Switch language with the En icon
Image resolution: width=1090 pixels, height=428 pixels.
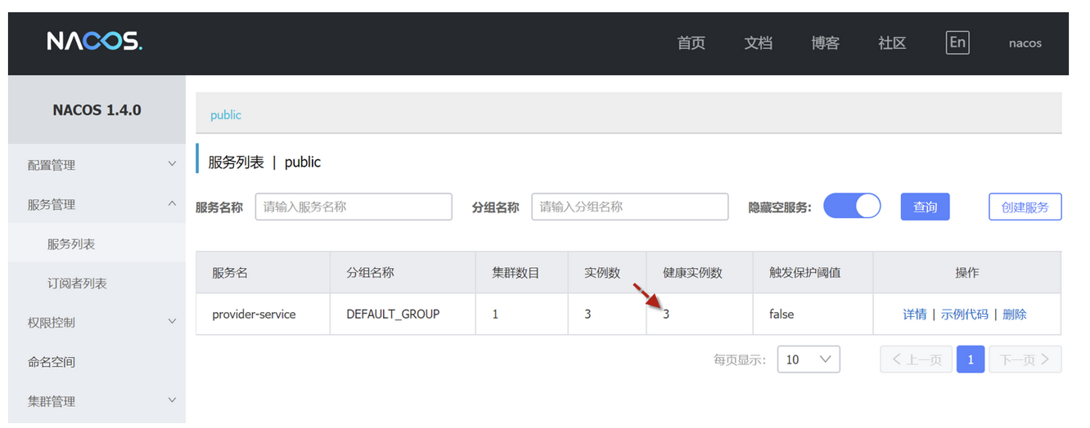[x=957, y=42]
